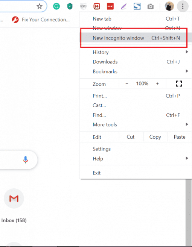Open Settings from the Chrome menu
Viewport: 192px width, 247px height.
pyautogui.click(x=136, y=149)
